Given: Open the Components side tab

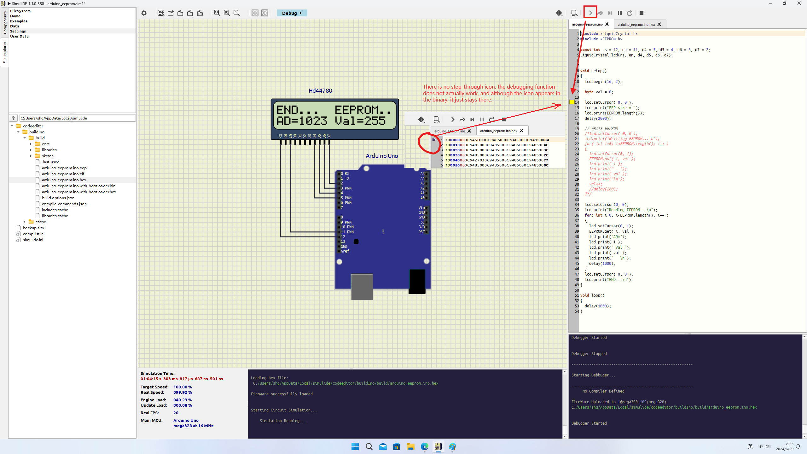Looking at the screenshot, I should tap(4, 23).
